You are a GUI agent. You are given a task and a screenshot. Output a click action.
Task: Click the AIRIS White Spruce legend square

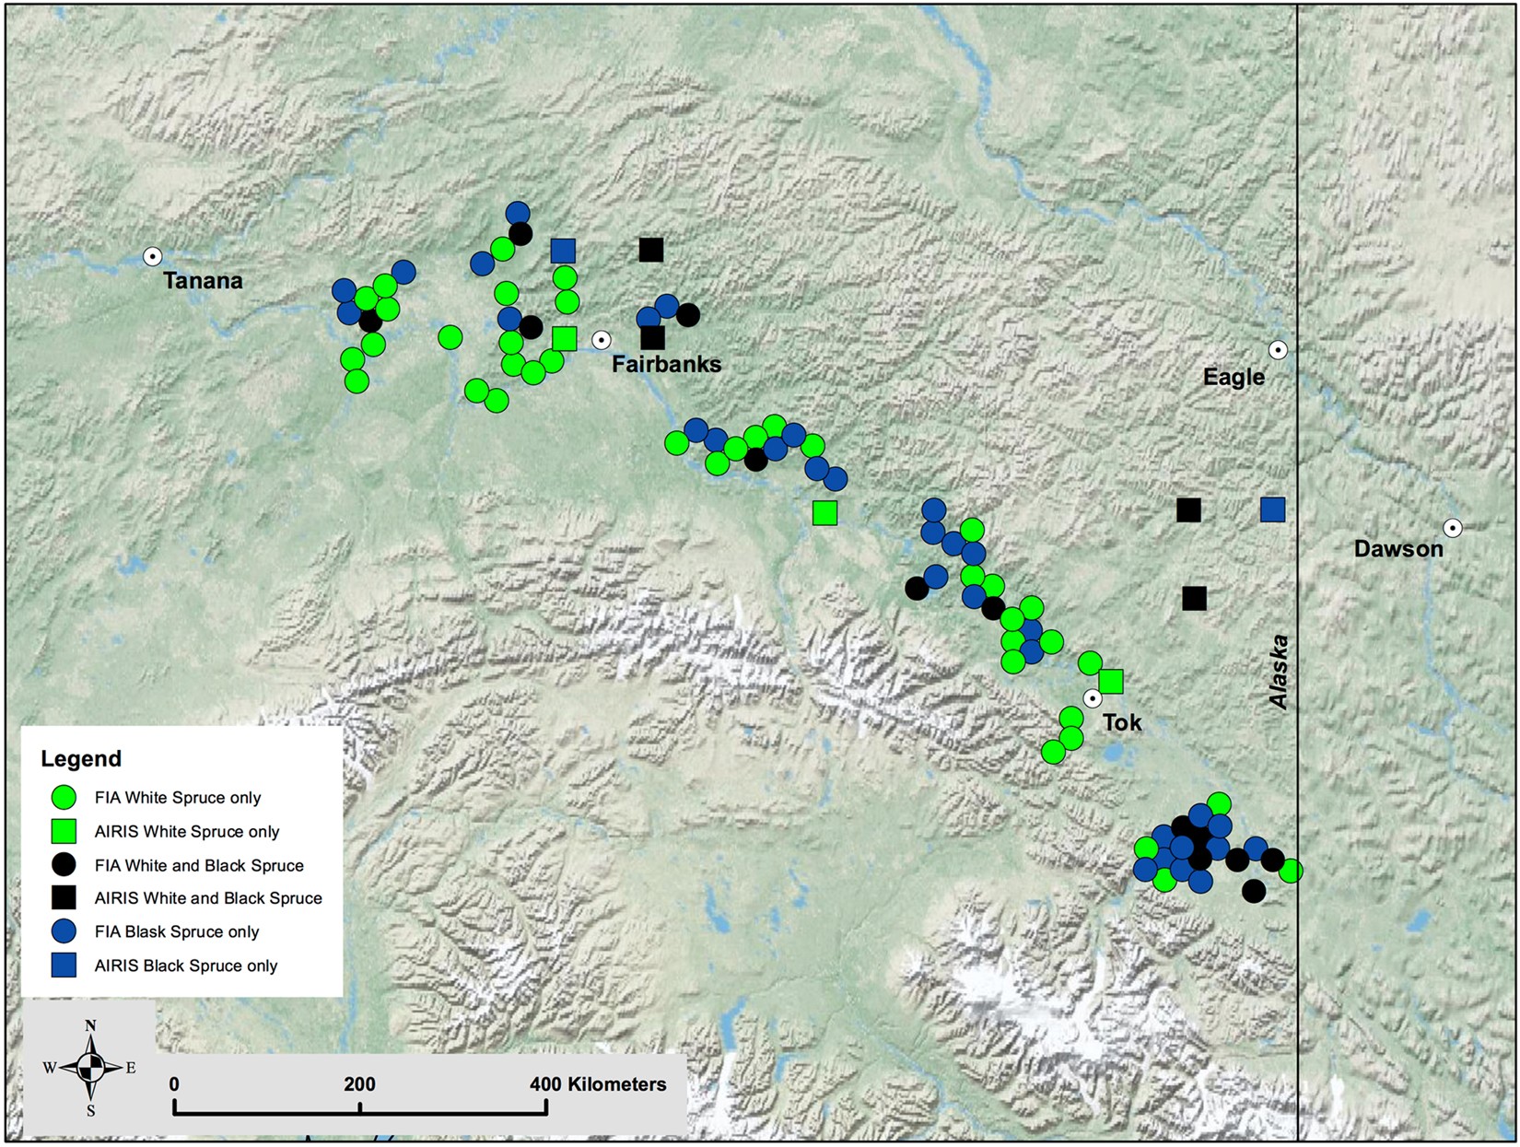click(x=64, y=831)
